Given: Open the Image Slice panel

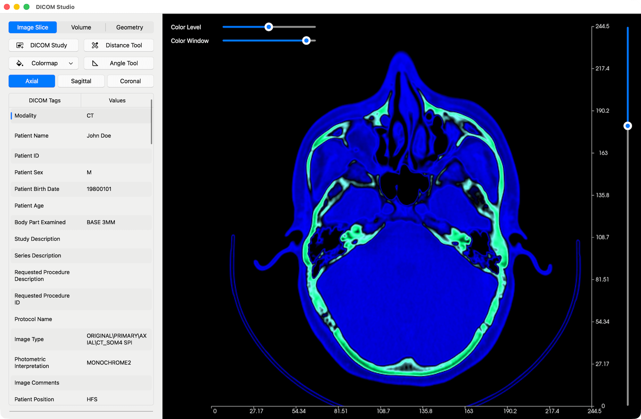Looking at the screenshot, I should [x=32, y=27].
